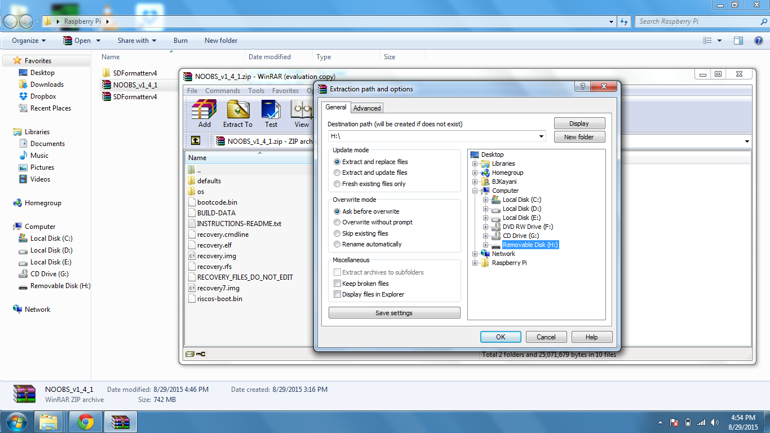The image size is (770, 433).
Task: Select the os folder in archive list
Action: coord(201,192)
